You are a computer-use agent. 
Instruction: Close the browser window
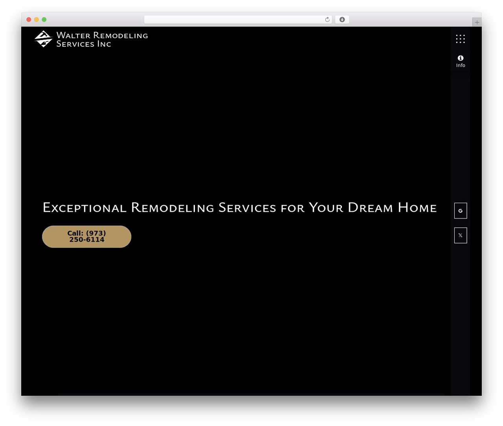pyautogui.click(x=29, y=20)
